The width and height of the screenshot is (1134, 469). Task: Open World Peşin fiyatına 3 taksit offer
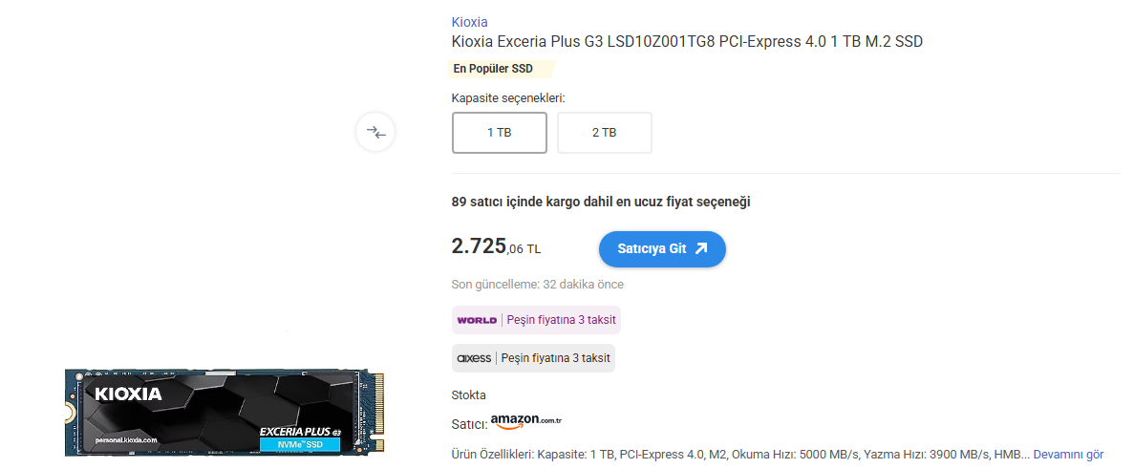point(536,320)
